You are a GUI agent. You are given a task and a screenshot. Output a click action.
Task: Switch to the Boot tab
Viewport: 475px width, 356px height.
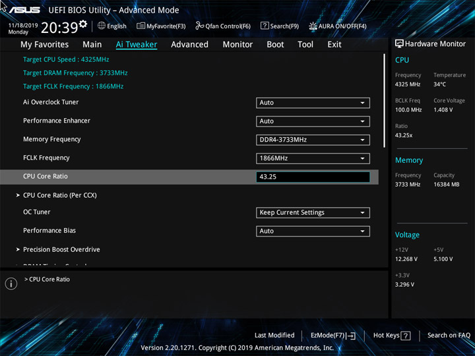(x=275, y=45)
